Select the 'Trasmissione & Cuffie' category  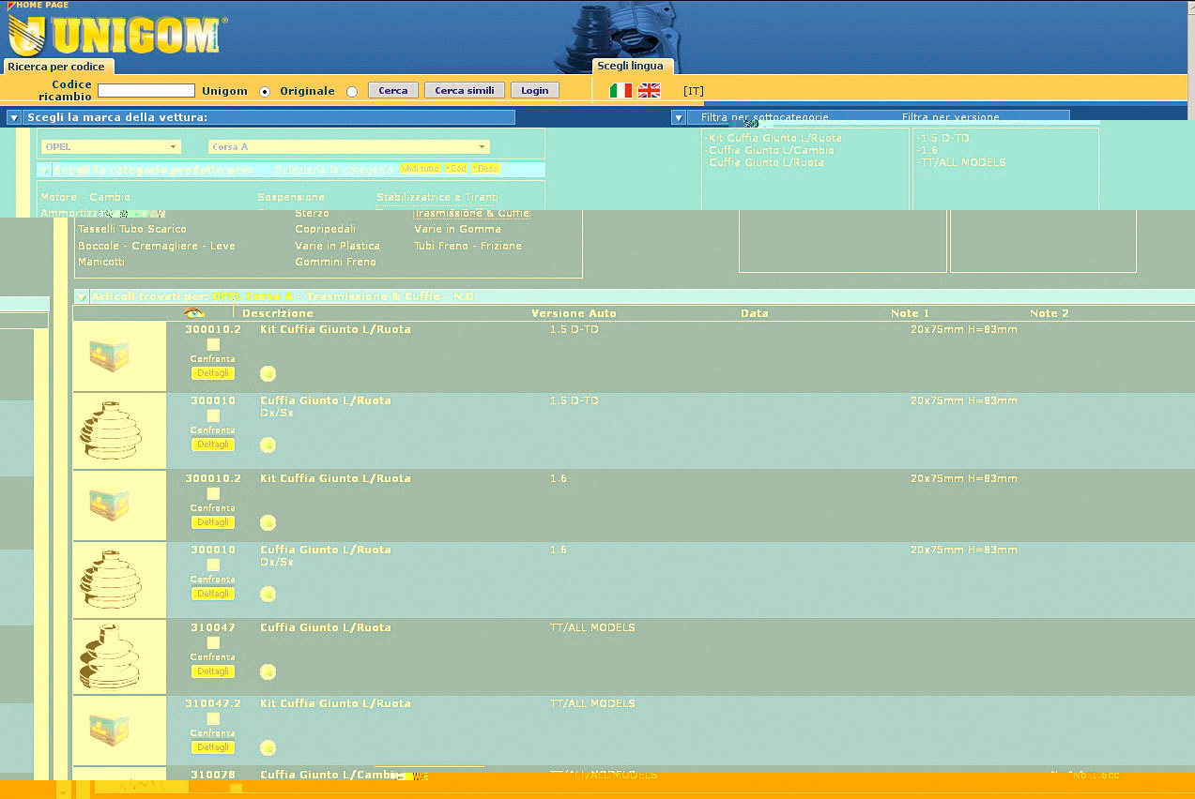tap(472, 214)
